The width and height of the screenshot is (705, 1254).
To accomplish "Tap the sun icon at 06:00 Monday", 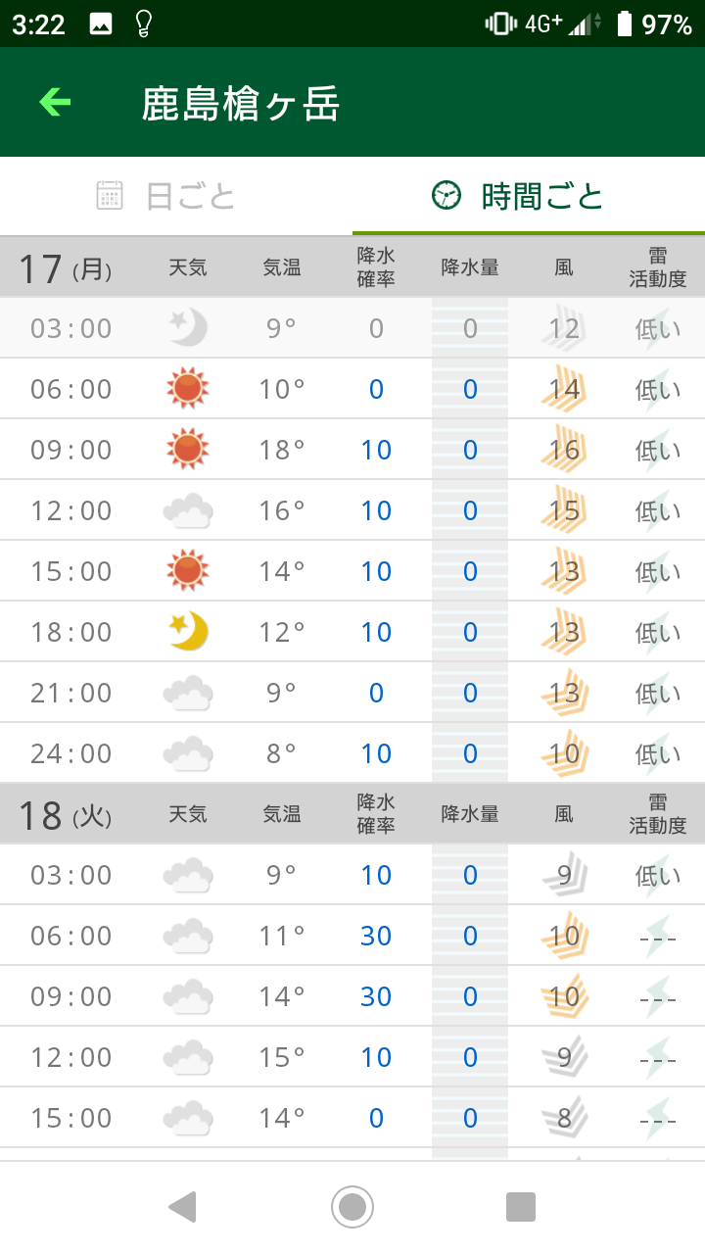I will 187,389.
